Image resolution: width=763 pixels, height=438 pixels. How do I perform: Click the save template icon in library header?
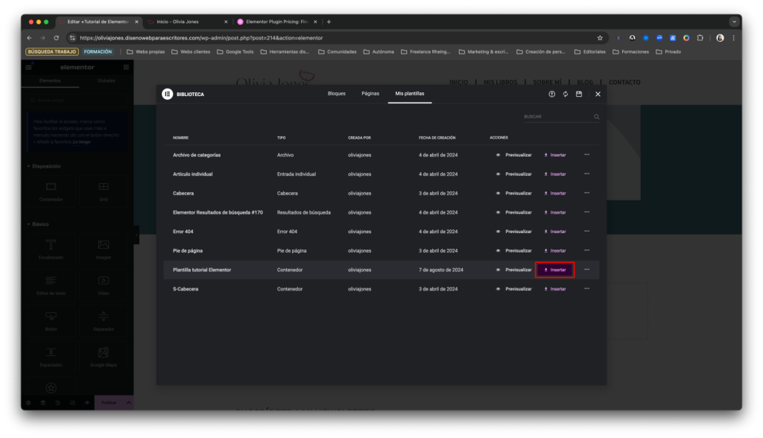tap(579, 94)
